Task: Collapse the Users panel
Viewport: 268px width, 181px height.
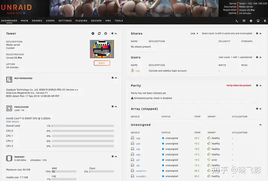Action: 260,57
